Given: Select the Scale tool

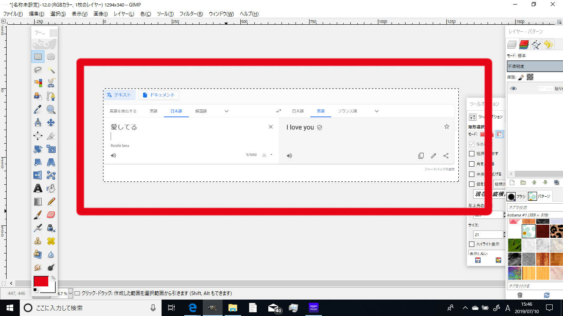Looking at the screenshot, I should [51, 149].
